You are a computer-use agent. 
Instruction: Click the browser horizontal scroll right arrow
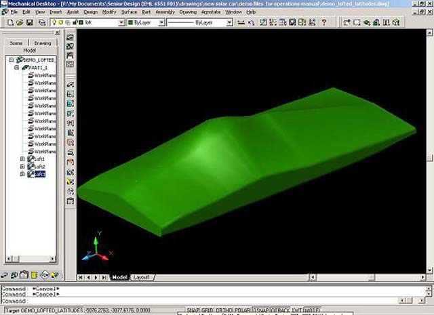52,259
